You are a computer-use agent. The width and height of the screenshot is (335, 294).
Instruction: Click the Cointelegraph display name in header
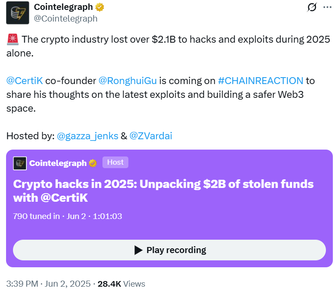64,7
